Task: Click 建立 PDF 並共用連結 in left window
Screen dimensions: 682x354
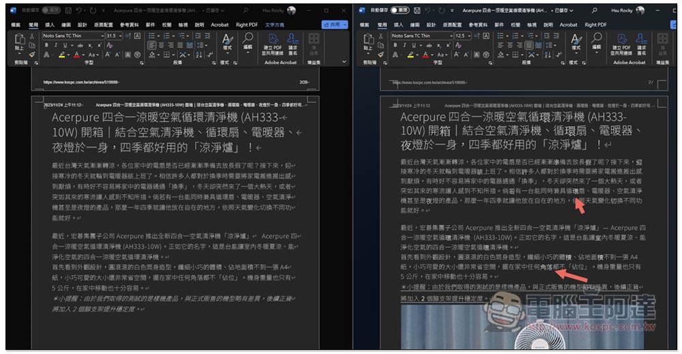Action: [x=272, y=44]
